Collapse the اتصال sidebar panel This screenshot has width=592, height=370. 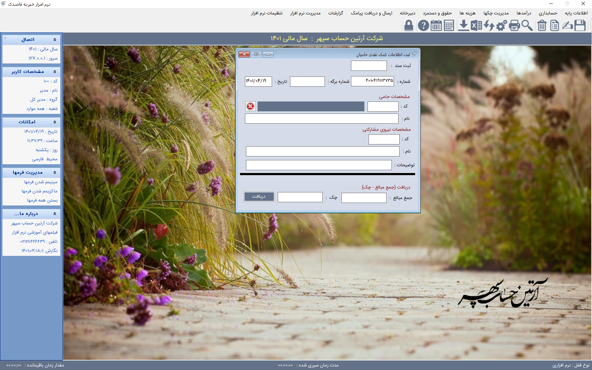(55, 39)
